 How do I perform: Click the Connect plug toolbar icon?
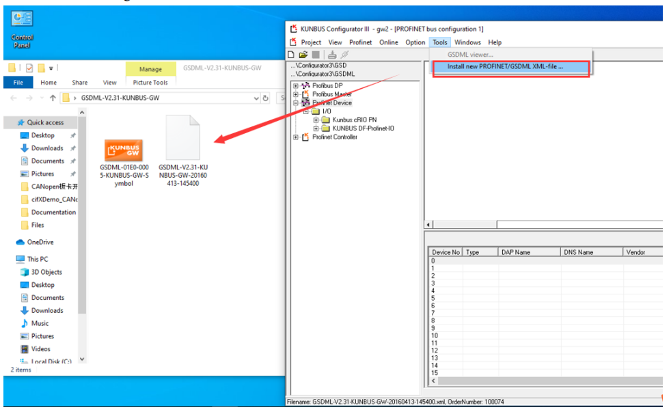[x=344, y=55]
